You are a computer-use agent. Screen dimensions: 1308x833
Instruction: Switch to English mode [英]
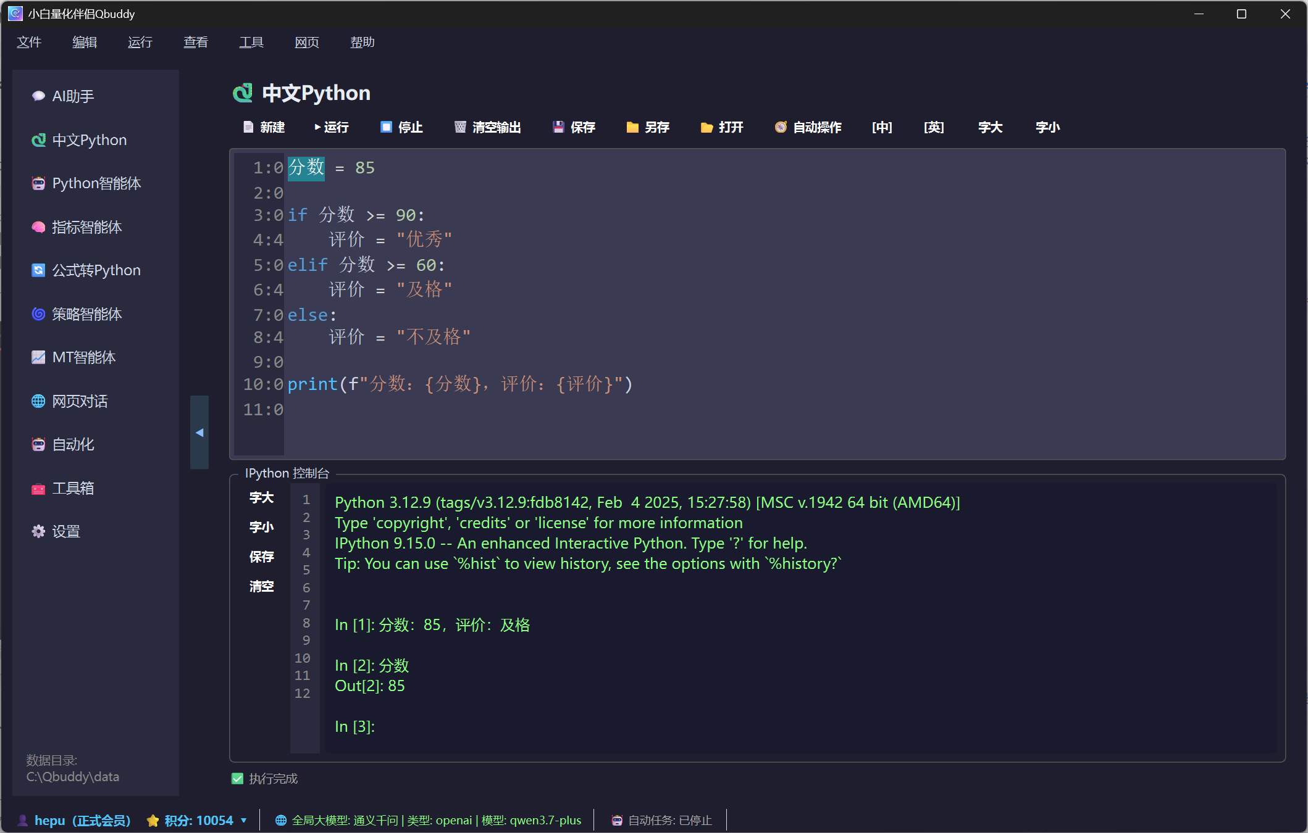click(x=934, y=127)
